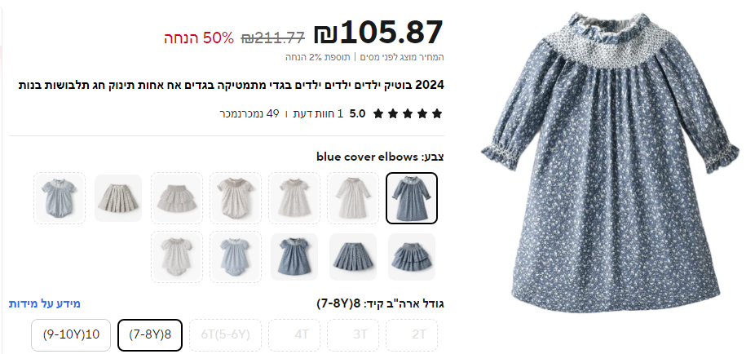
Task: Select the light blue short-sleeve romper color
Action: (60, 198)
